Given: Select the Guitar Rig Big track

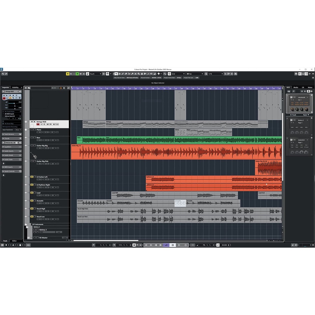Looking at the screenshot, I should pos(49,152).
